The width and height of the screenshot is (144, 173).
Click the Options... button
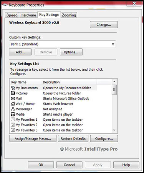point(71,52)
